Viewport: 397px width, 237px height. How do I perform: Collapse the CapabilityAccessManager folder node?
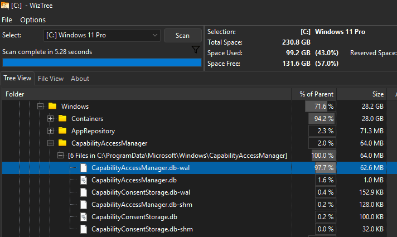pyautogui.click(x=50, y=143)
